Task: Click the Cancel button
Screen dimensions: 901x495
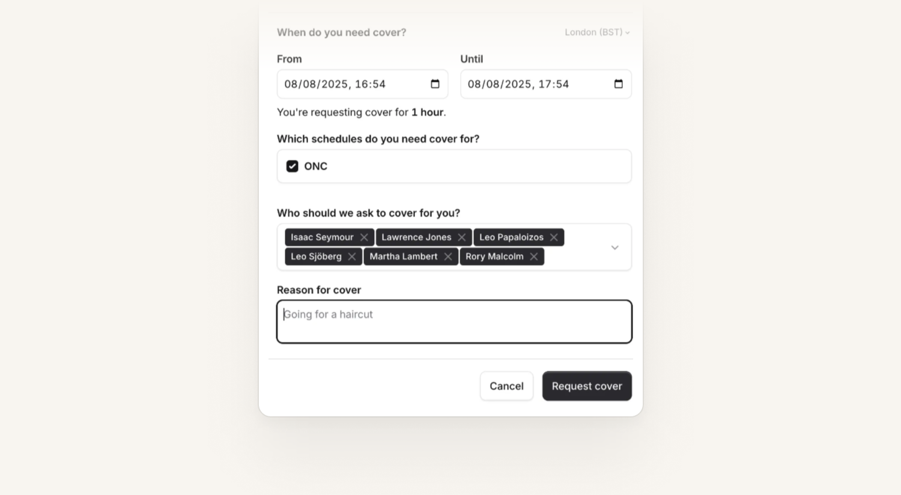Action: tap(506, 386)
